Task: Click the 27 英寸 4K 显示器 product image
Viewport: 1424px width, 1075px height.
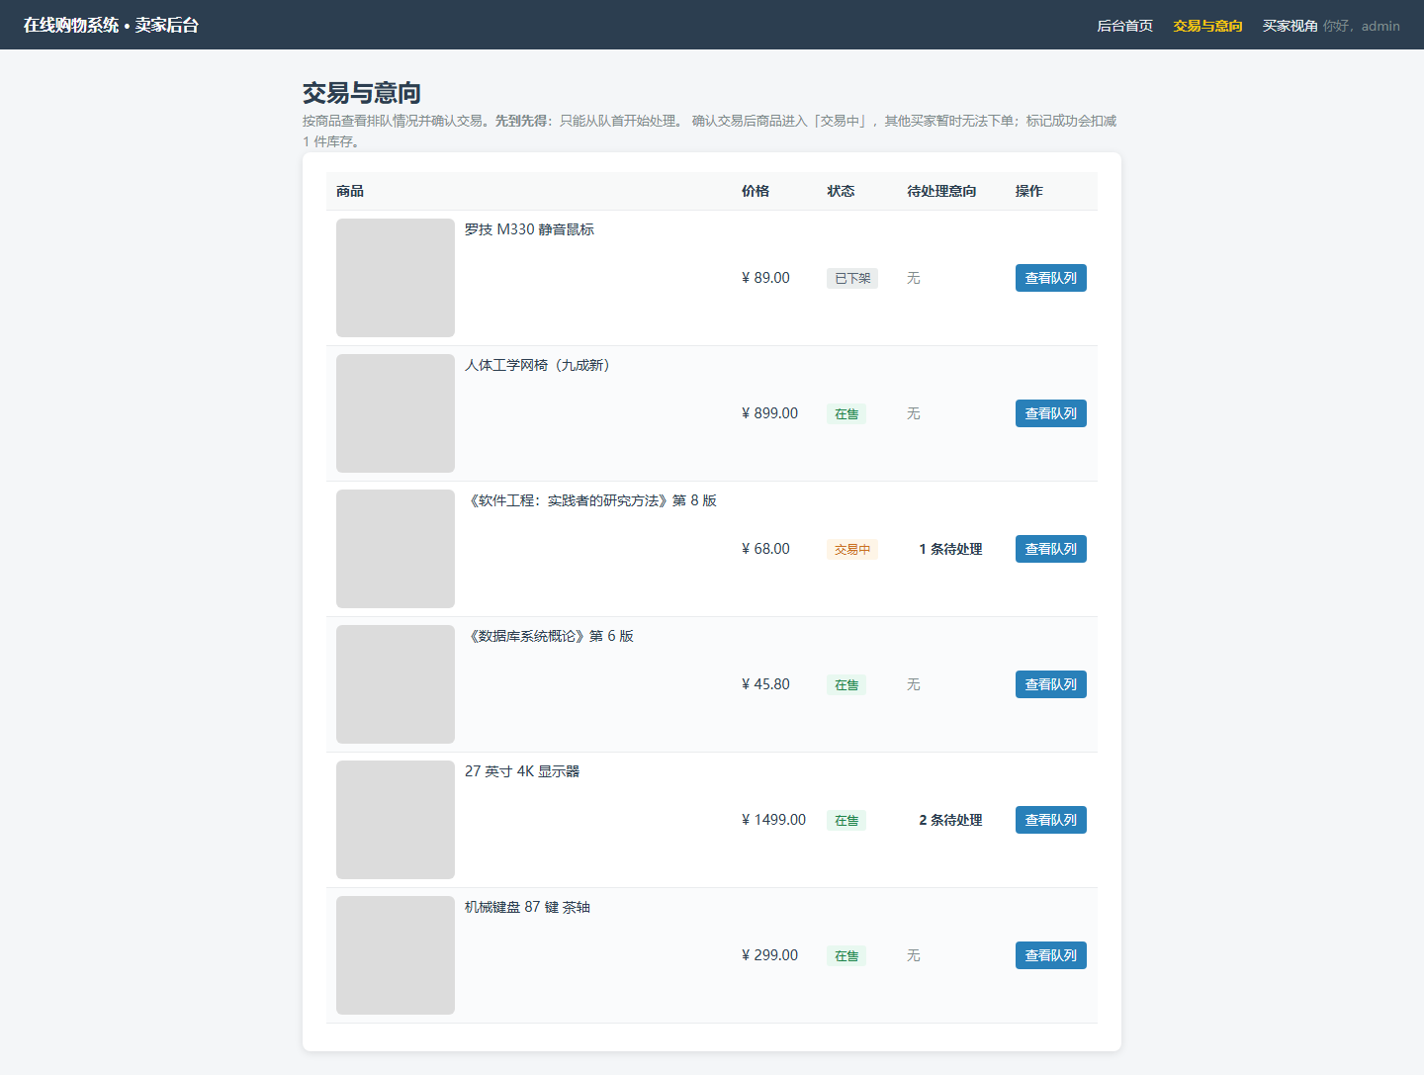Action: (396, 820)
